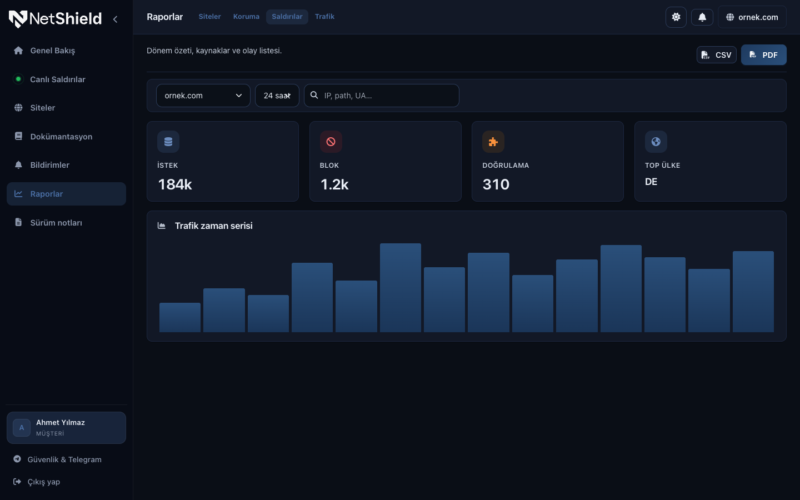
Task: Export the report as CSV
Action: [717, 55]
